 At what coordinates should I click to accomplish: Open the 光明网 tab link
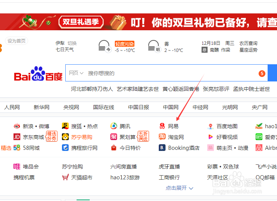coord(230,107)
